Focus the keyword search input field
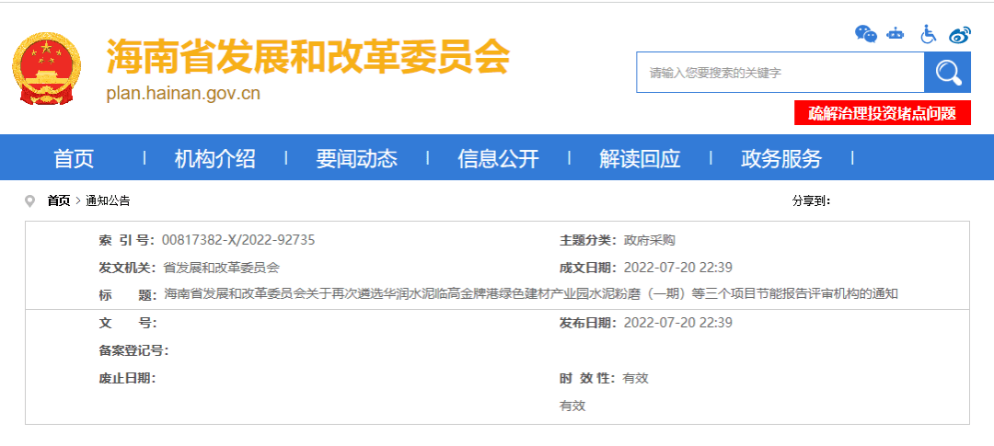This screenshot has width=994, height=446. pos(780,73)
